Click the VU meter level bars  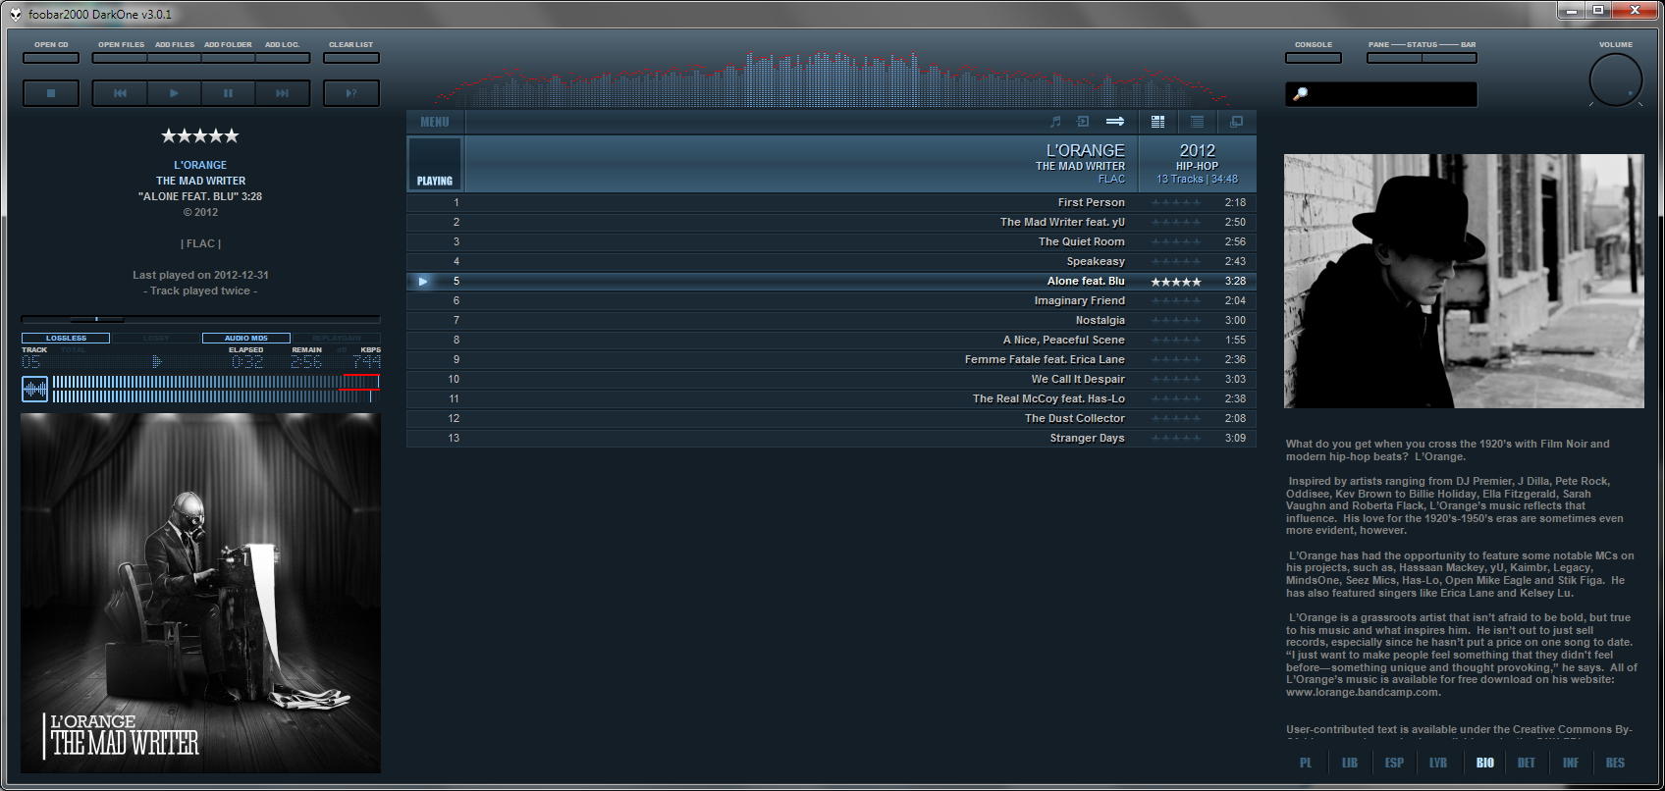click(x=216, y=390)
